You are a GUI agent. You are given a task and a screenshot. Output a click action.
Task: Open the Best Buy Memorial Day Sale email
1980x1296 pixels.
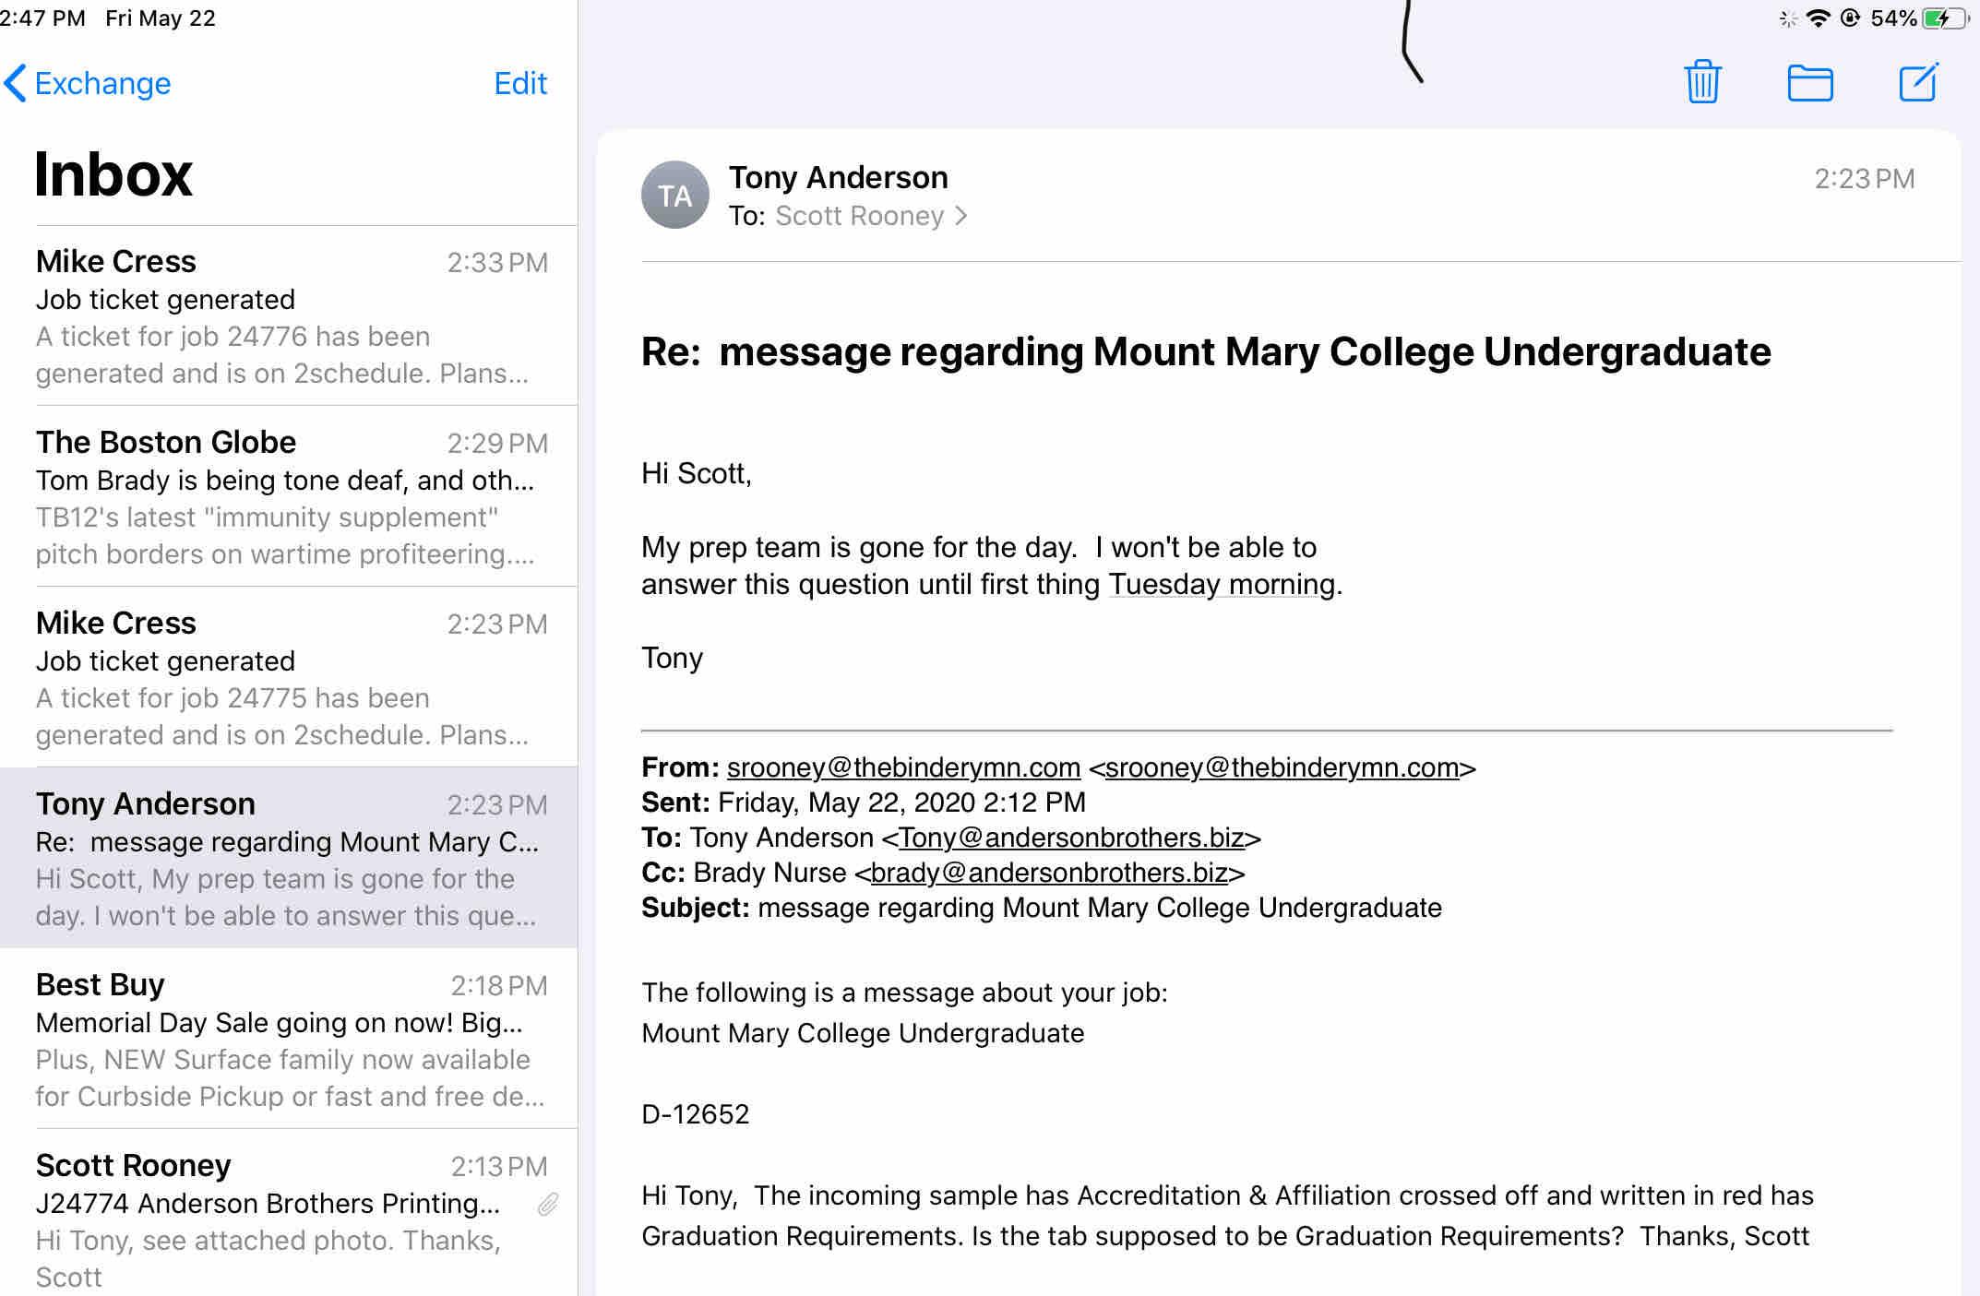point(292,1040)
